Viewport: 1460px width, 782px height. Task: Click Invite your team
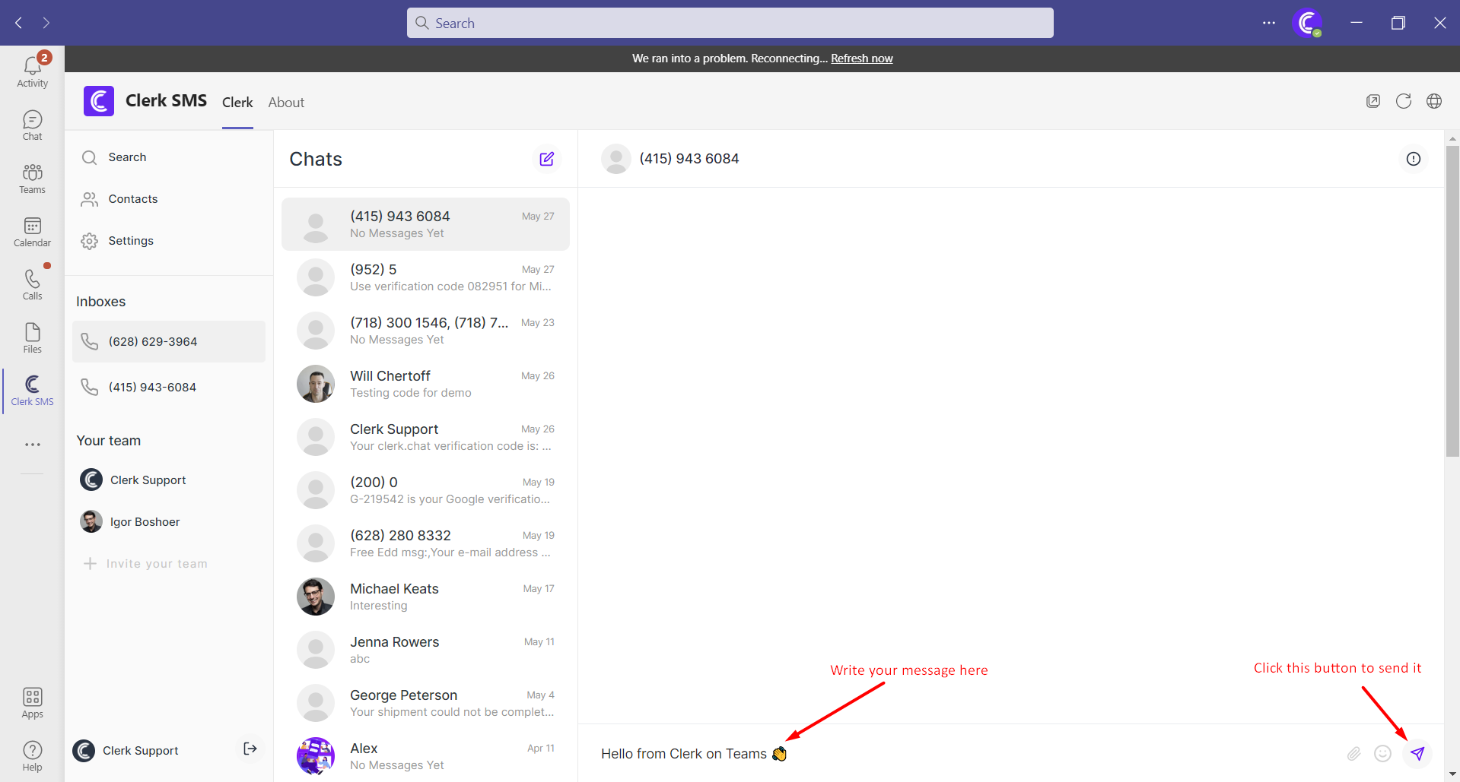145,564
